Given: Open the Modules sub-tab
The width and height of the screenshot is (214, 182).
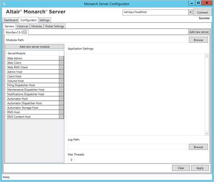Looking at the screenshot, I should (37, 26).
